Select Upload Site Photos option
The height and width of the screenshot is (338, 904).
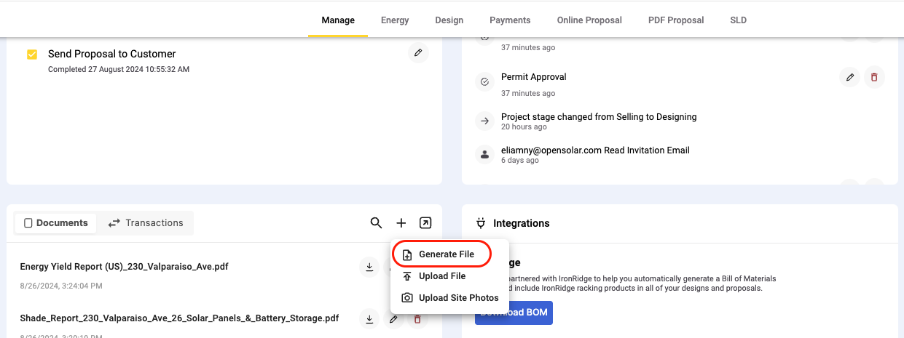[458, 298]
